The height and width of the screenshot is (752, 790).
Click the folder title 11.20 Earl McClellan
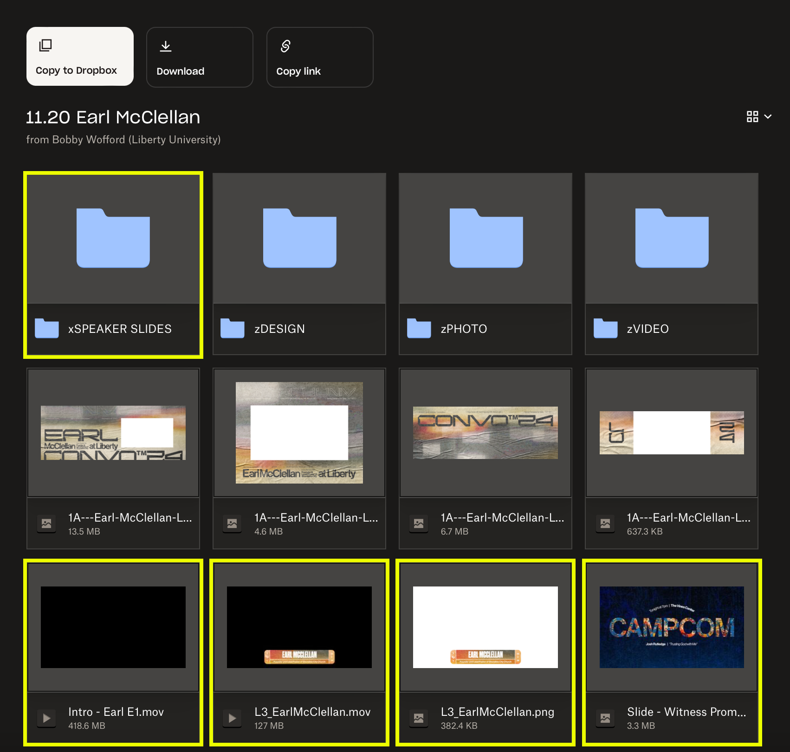pos(113,117)
